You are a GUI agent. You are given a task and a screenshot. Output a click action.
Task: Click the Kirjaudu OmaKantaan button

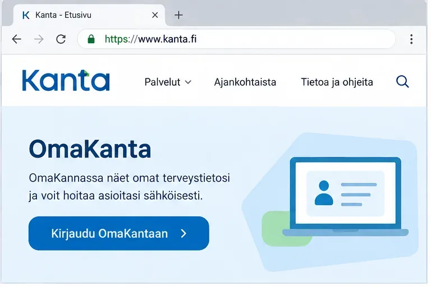pos(119,233)
